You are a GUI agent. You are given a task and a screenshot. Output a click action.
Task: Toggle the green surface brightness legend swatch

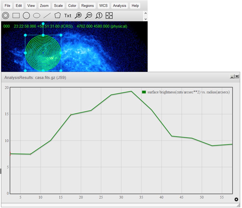(144, 92)
